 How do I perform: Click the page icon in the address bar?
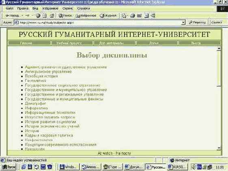[x=17, y=22]
